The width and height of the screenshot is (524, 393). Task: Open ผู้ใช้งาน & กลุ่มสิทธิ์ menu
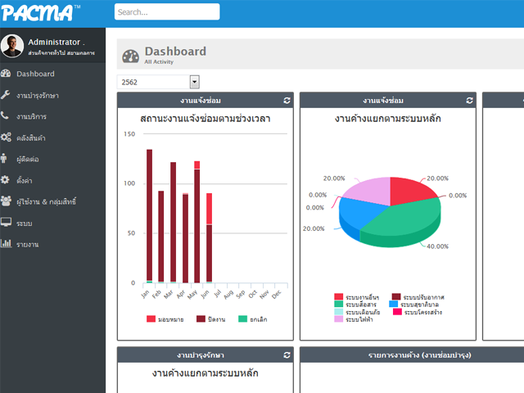pos(46,201)
